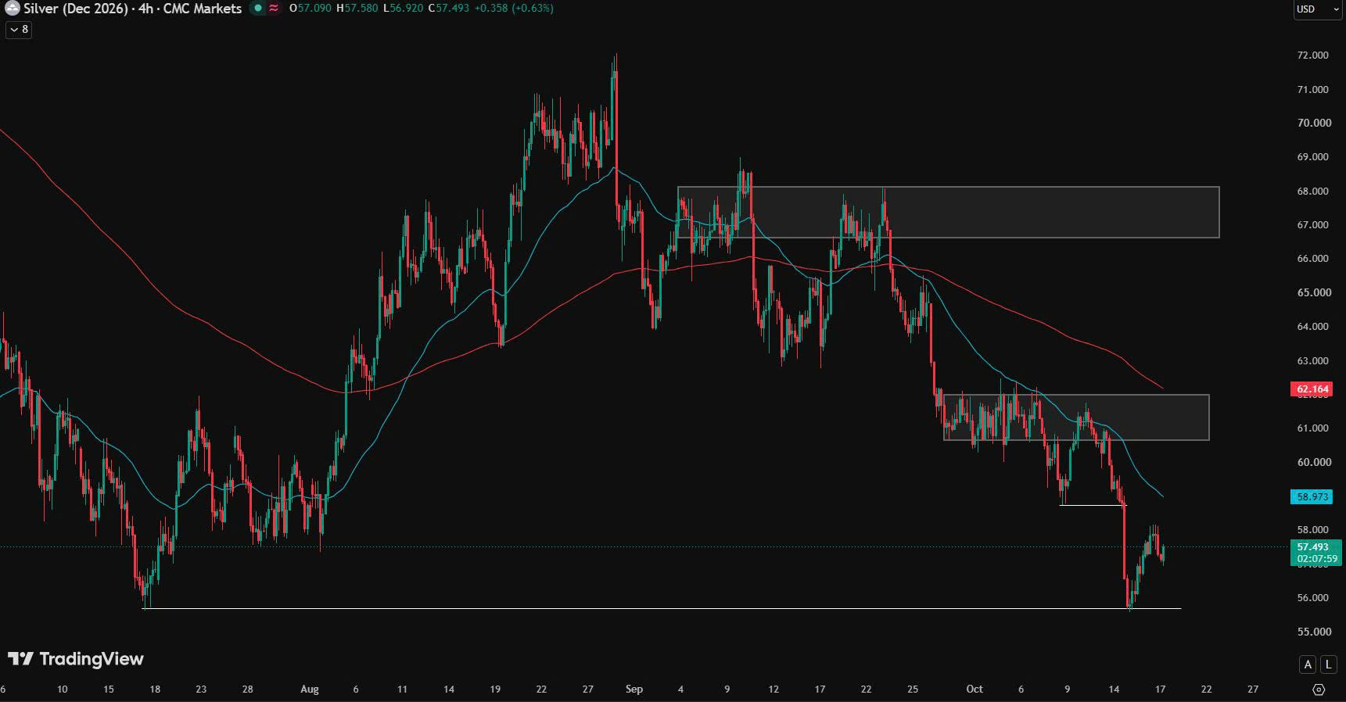Click the Silver symbol logo icon
The image size is (1346, 702).
click(12, 9)
